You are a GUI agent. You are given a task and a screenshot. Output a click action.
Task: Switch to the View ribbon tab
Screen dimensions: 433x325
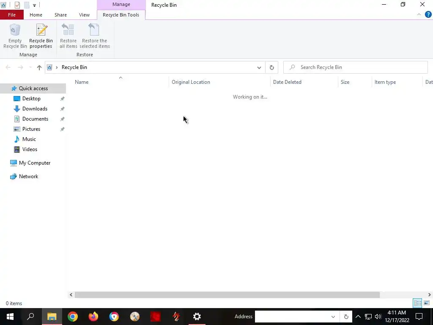coord(84,15)
